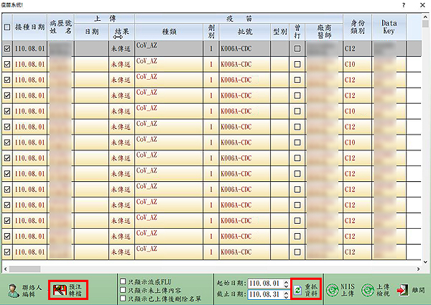The image size is (431, 305).
Task: Click the NIIS上傳 upload button
Action: pyautogui.click(x=342, y=290)
